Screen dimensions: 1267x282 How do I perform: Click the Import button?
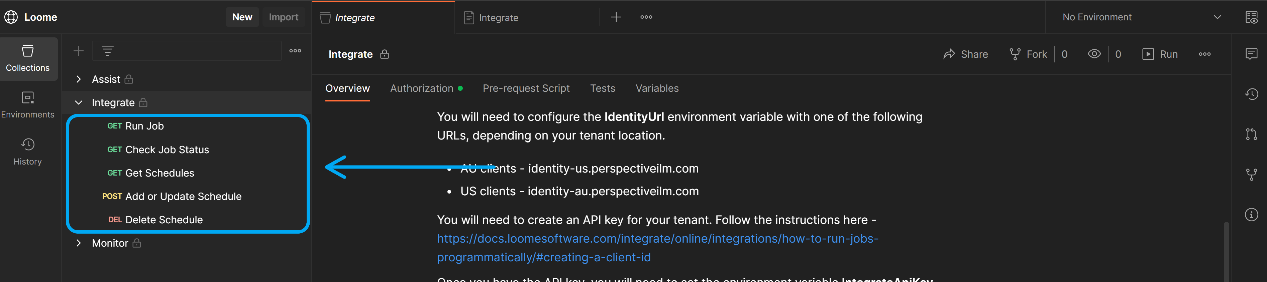pyautogui.click(x=283, y=17)
